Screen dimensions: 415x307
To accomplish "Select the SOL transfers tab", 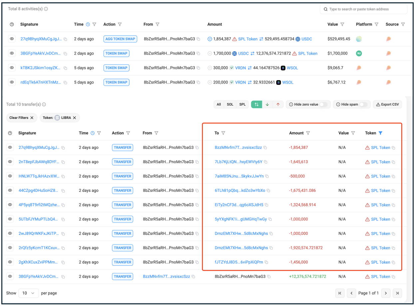I will tap(230, 105).
